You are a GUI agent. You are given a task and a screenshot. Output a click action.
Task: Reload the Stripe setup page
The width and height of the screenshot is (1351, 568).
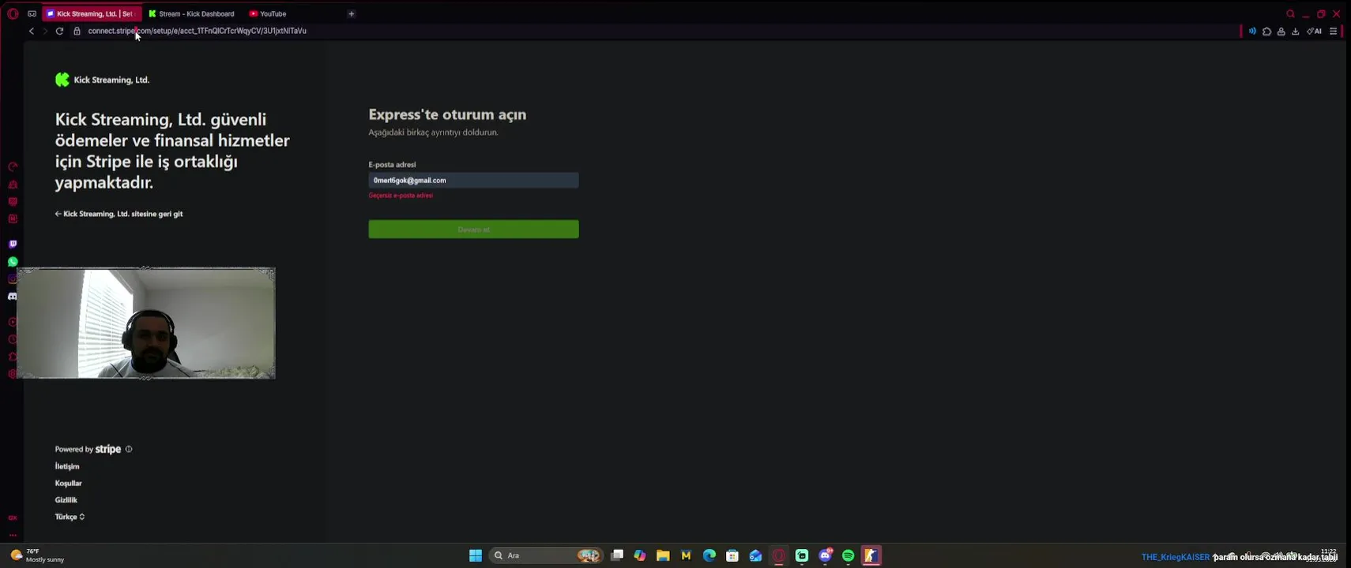click(x=59, y=31)
